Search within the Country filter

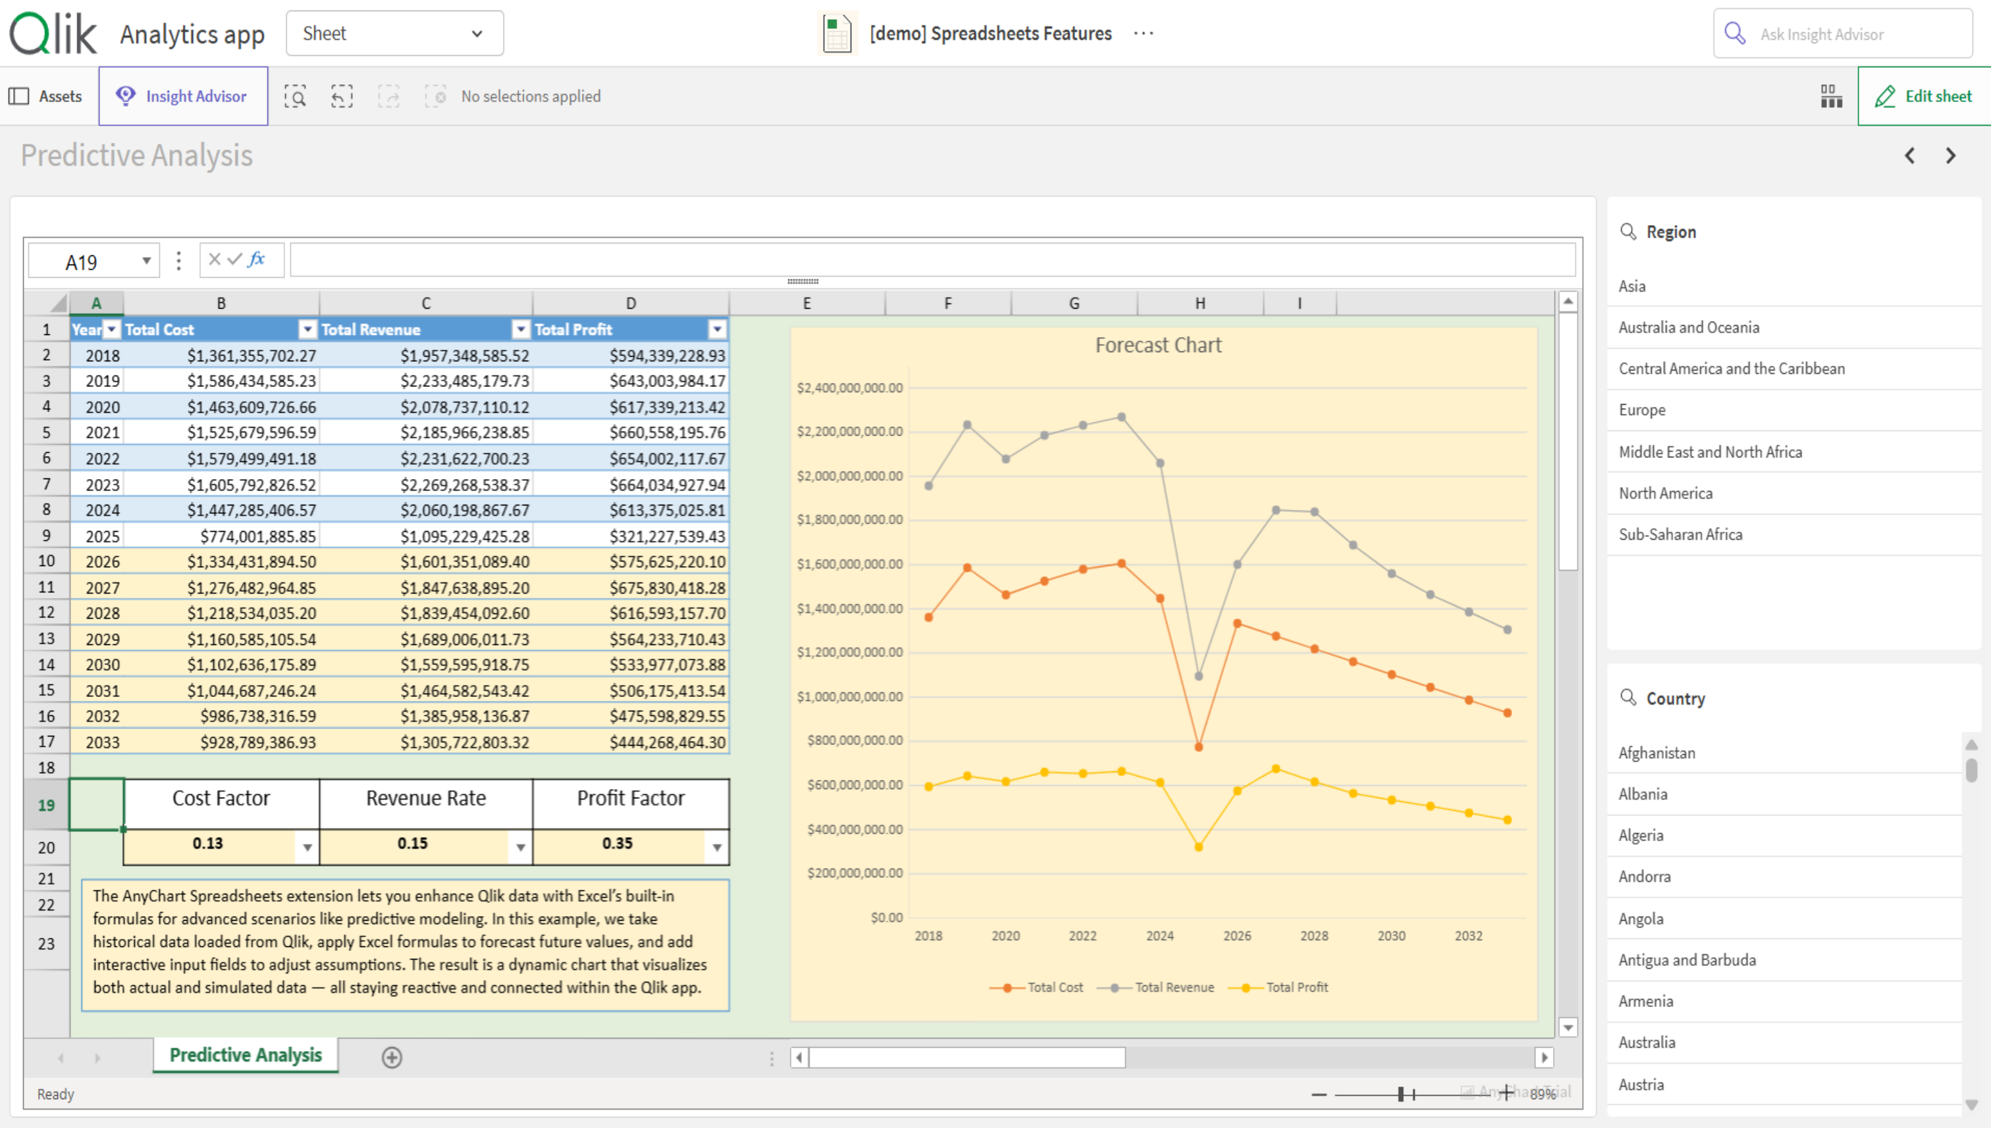1628,697
